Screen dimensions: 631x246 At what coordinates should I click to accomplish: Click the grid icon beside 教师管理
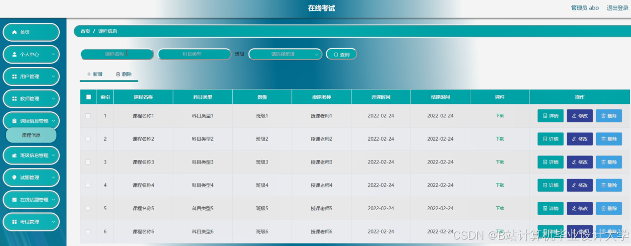click(x=14, y=99)
